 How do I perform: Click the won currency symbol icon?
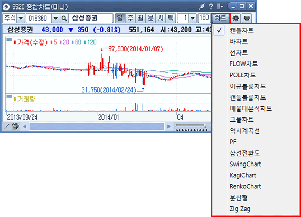coord(247,19)
